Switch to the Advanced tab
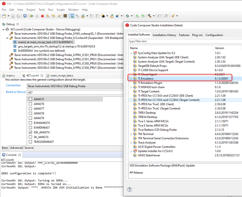Screen dimensions: 242x197 point(16,148)
